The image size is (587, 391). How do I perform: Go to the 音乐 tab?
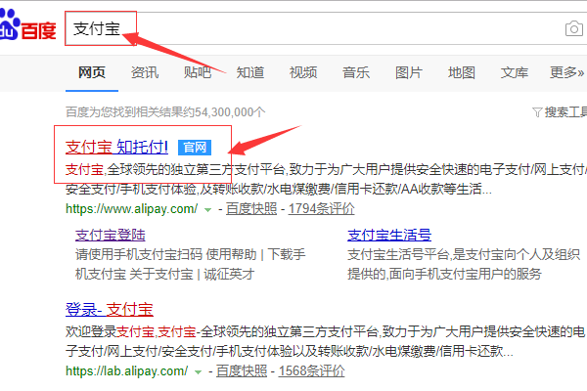coord(356,72)
